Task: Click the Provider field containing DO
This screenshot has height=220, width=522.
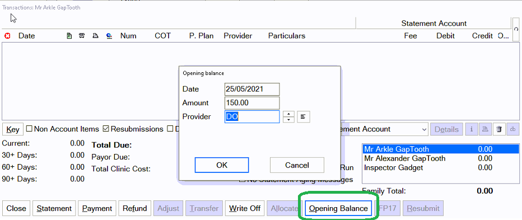Action: pyautogui.click(x=252, y=116)
